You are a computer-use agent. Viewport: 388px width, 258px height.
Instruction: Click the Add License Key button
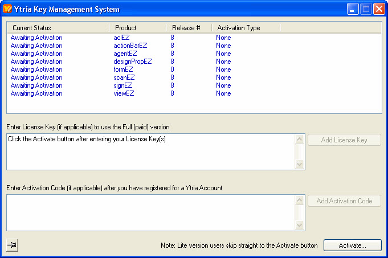point(344,140)
